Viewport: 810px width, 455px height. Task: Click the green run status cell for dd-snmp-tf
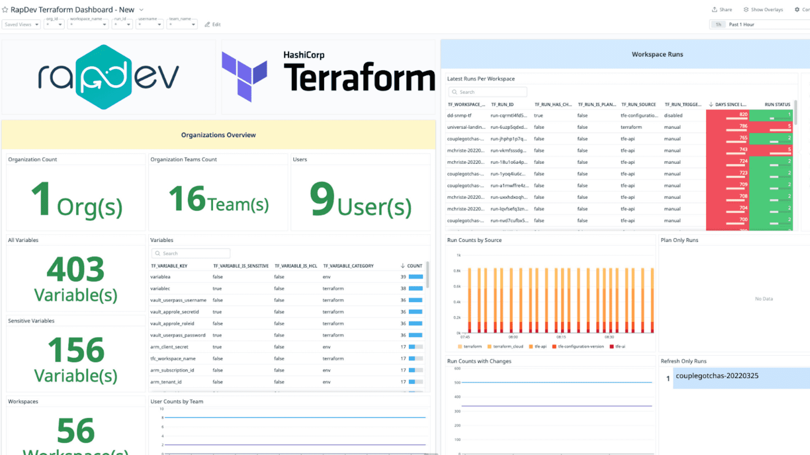coord(771,115)
